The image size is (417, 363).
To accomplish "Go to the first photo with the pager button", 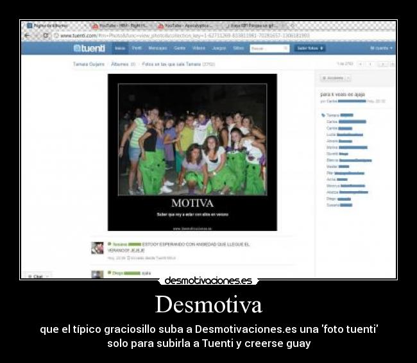I will [361, 64].
